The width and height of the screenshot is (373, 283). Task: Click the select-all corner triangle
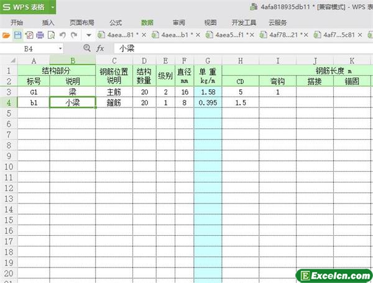pos(12,61)
